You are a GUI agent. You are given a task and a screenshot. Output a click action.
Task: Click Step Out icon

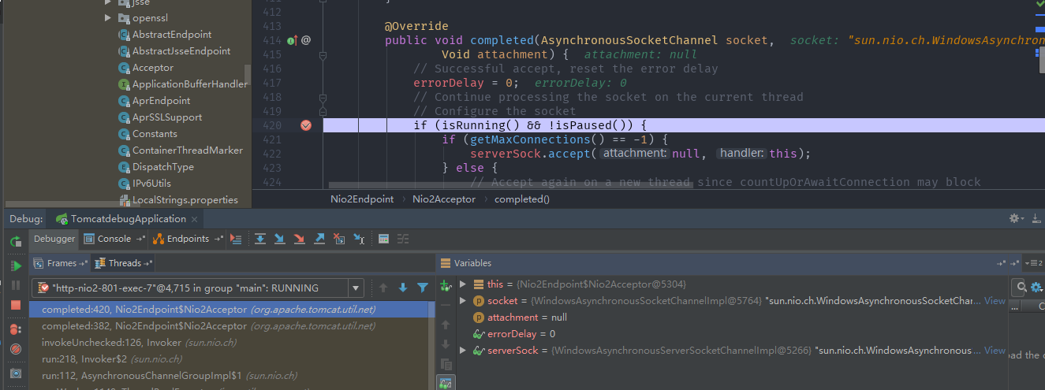point(319,239)
